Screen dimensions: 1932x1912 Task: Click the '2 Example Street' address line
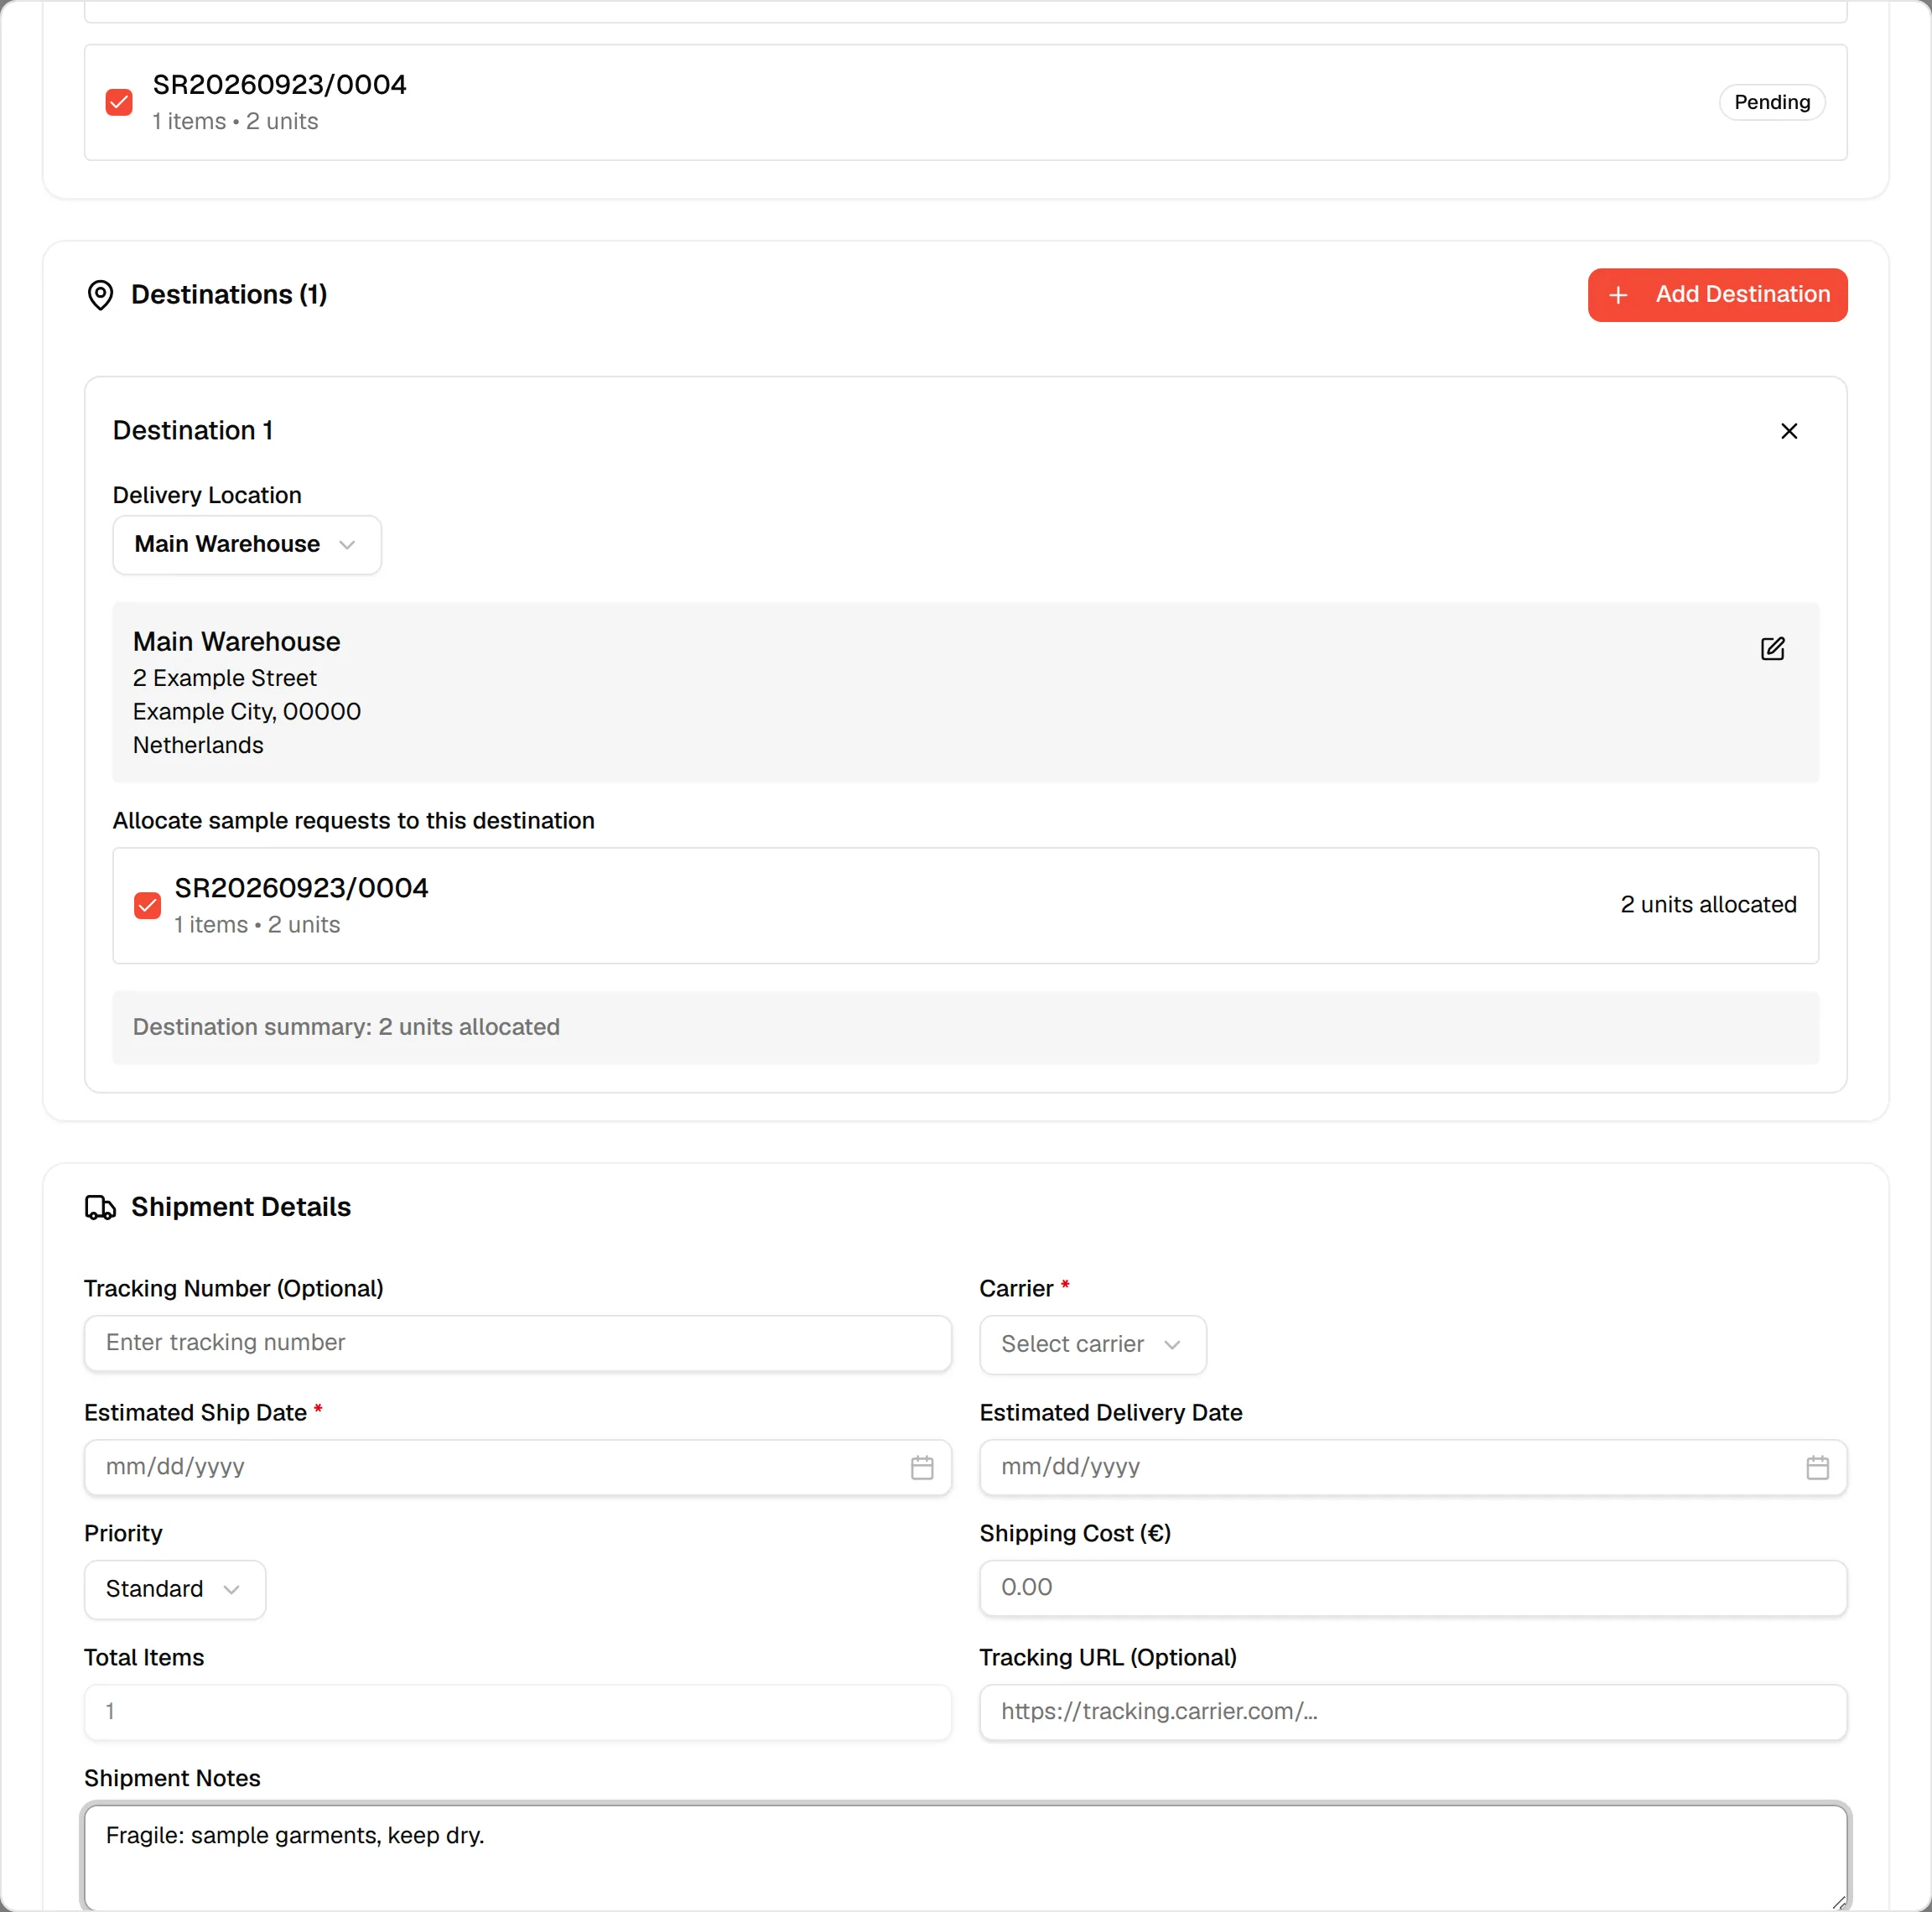point(225,678)
